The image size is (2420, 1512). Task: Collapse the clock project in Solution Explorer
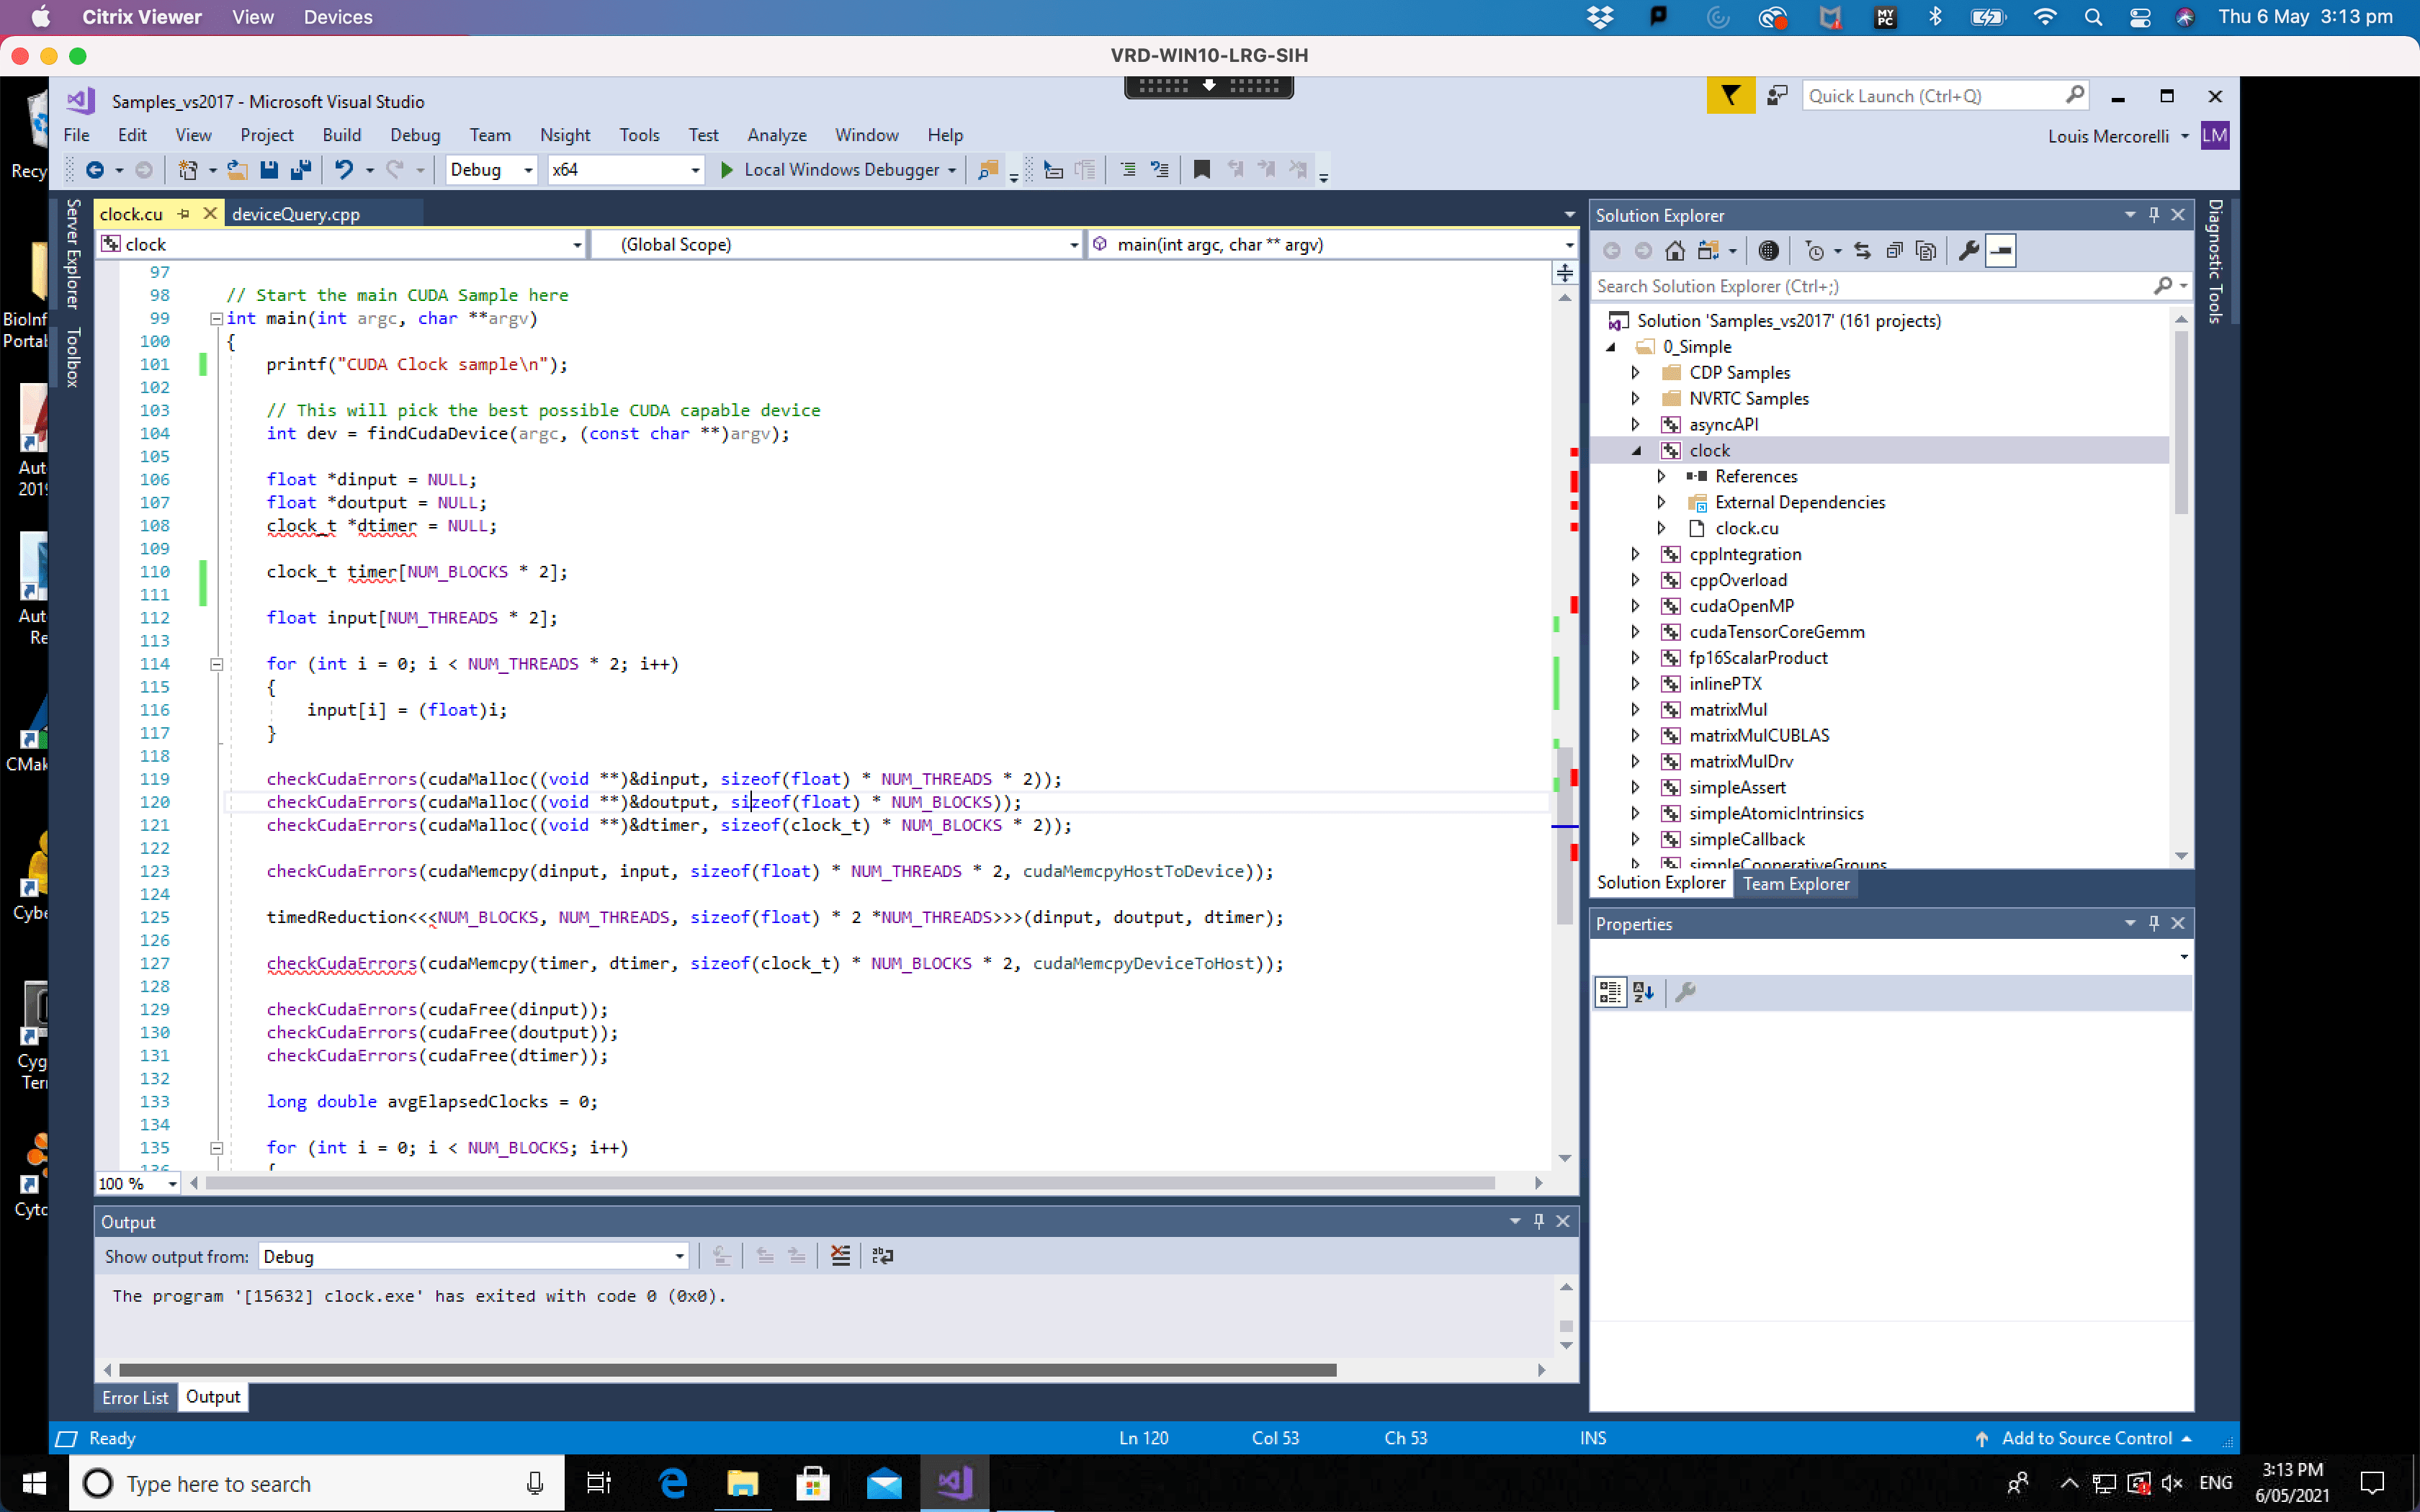(x=1636, y=450)
